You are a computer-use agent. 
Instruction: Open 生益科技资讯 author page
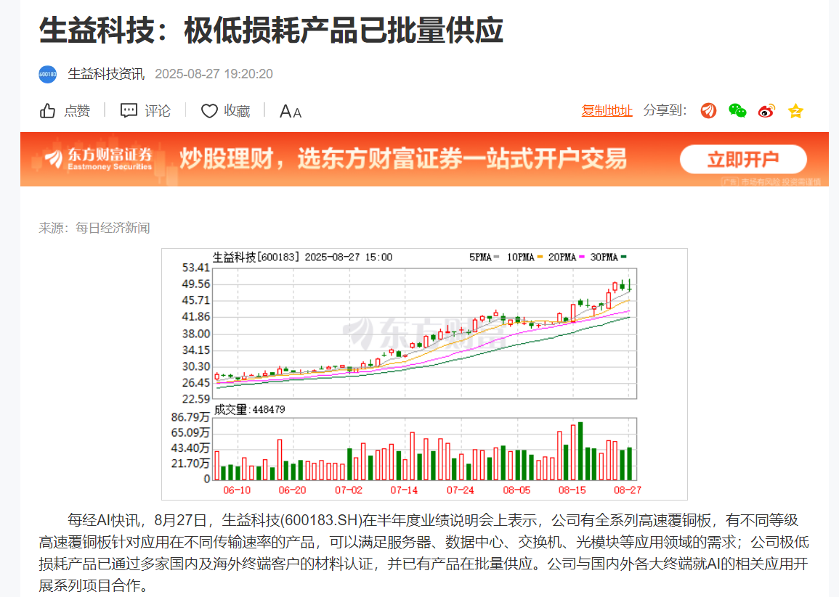(106, 74)
